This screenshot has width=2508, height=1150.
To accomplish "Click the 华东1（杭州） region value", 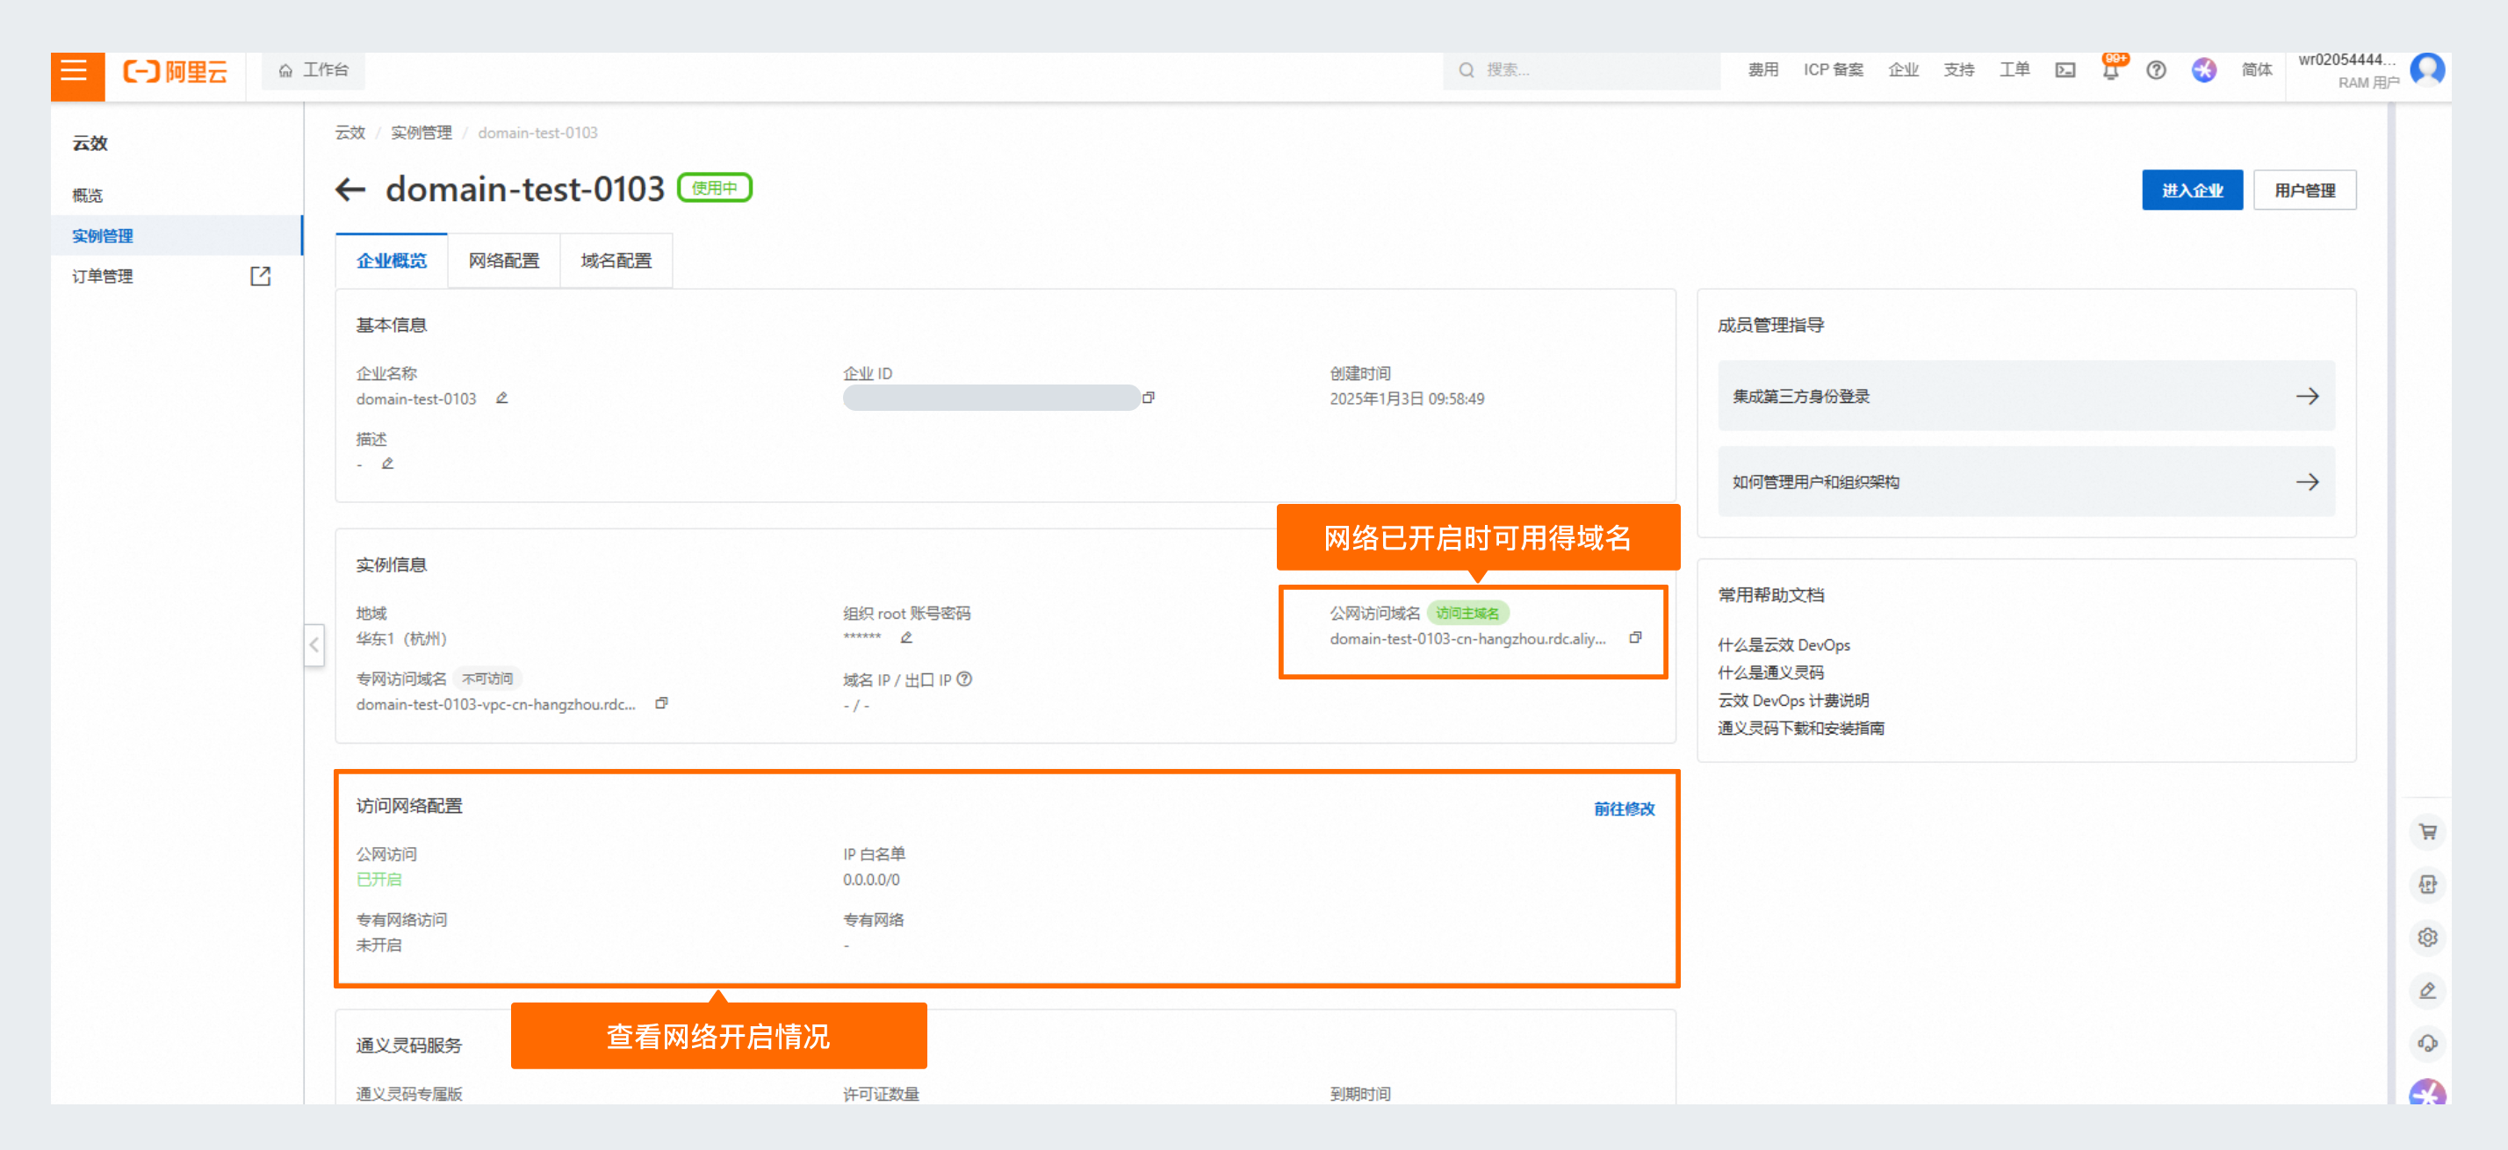I will tap(401, 638).
